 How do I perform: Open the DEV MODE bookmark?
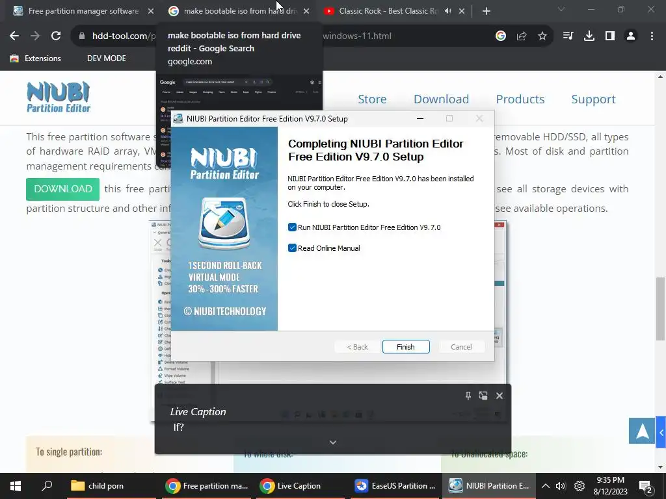107,58
